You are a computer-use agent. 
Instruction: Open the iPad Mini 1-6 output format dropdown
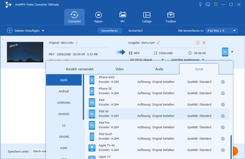click(x=222, y=31)
